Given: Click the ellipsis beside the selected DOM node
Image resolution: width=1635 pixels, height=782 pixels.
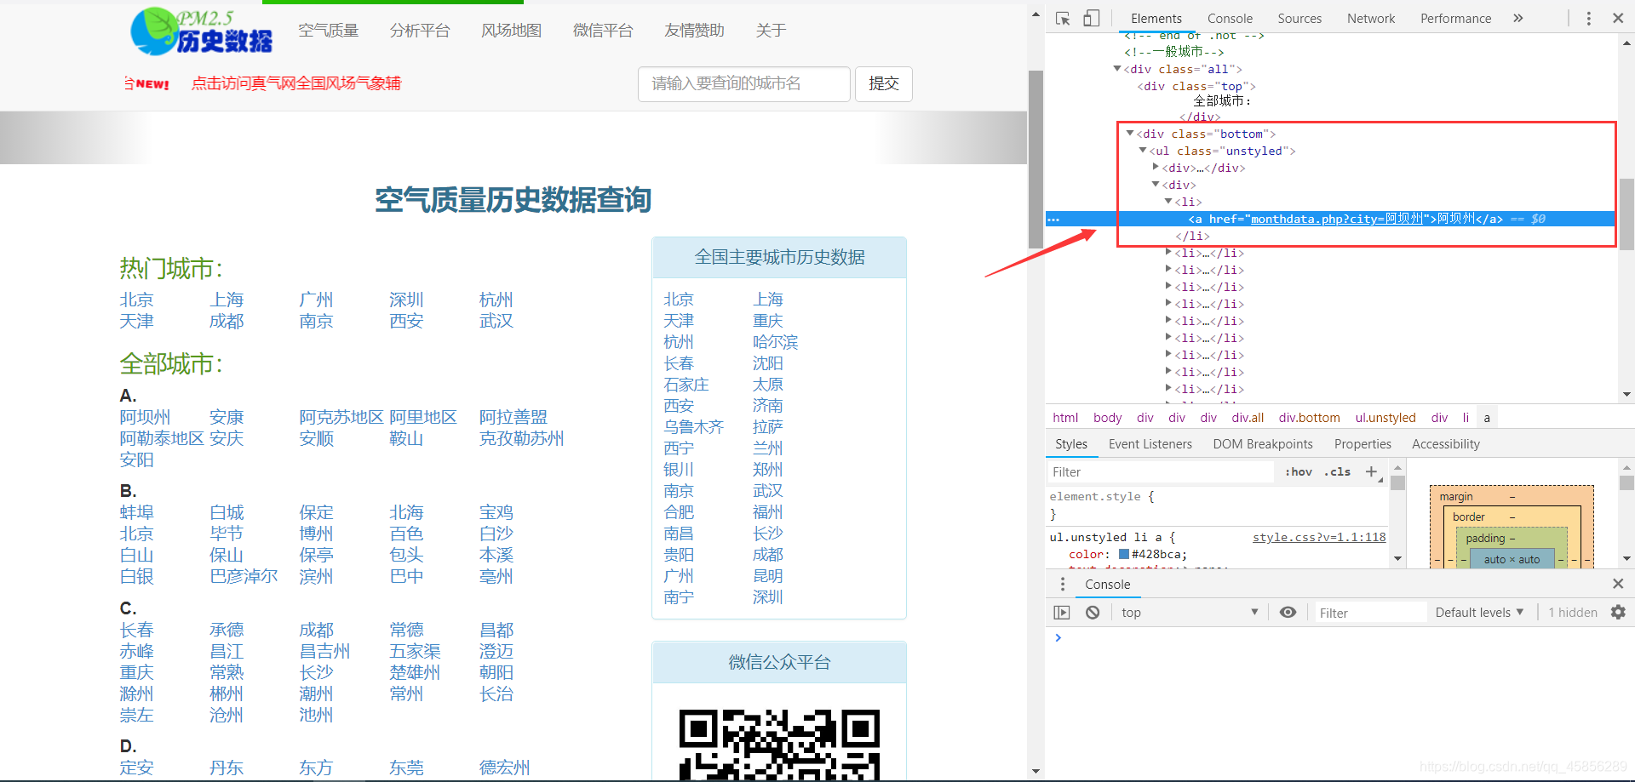Looking at the screenshot, I should point(1053,220).
